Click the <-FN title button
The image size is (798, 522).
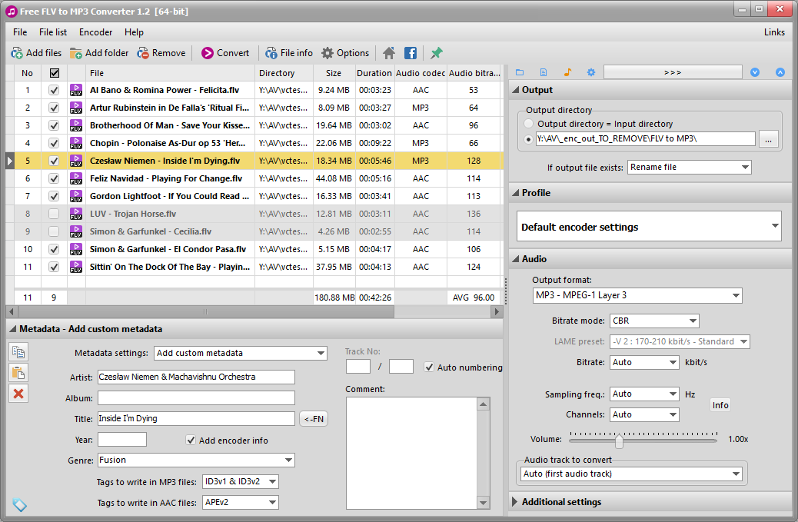(x=314, y=419)
